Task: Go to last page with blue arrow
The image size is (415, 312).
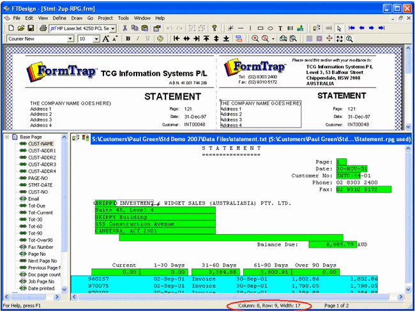Action: (x=381, y=28)
